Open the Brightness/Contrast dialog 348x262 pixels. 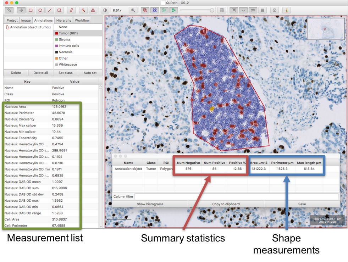(x=105, y=10)
